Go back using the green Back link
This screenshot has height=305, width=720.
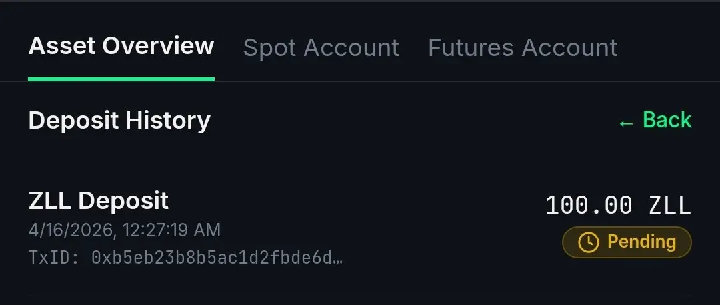coord(667,121)
